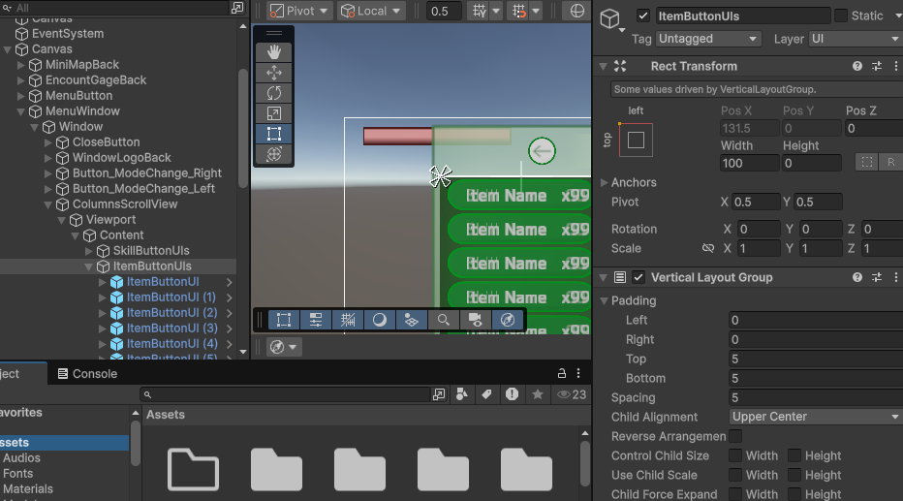Enable the Reverse Arrangement checkbox

point(735,436)
